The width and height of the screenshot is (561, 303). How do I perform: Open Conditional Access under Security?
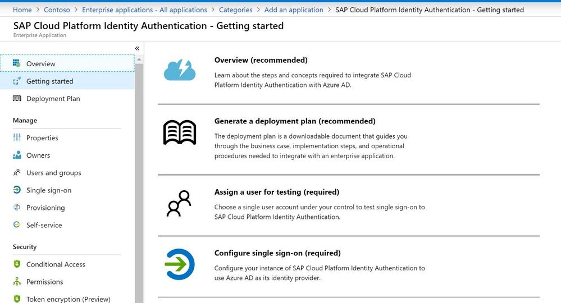coord(67,264)
